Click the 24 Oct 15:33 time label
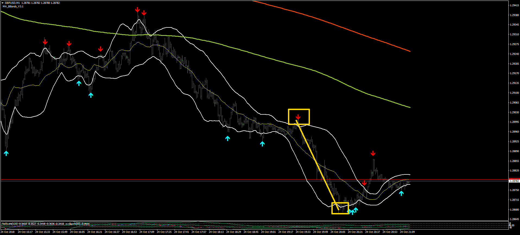This screenshot has height=235, width=520. coord(43,232)
